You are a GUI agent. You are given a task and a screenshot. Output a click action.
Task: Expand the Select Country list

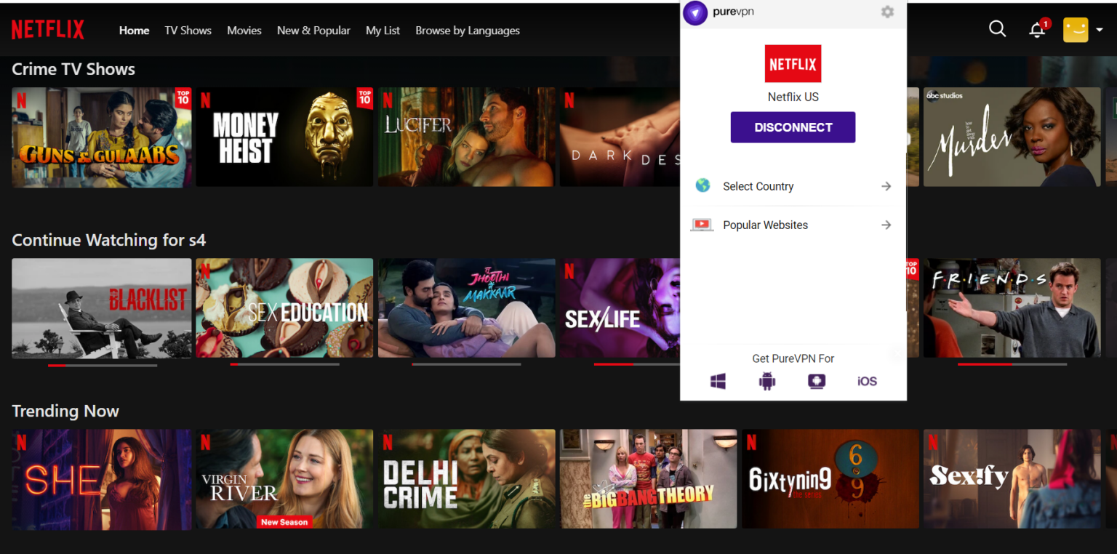(886, 186)
